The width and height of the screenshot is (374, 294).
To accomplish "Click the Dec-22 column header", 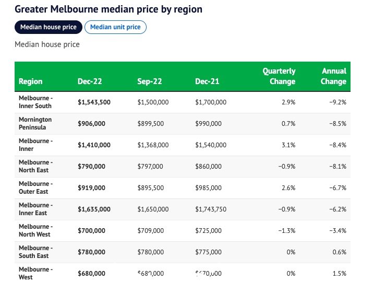I will click(x=90, y=81).
